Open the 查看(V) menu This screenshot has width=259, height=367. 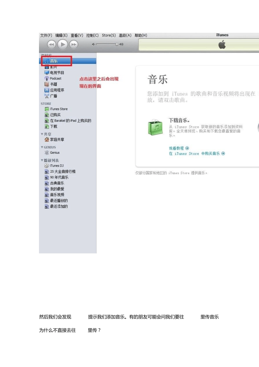77,35
